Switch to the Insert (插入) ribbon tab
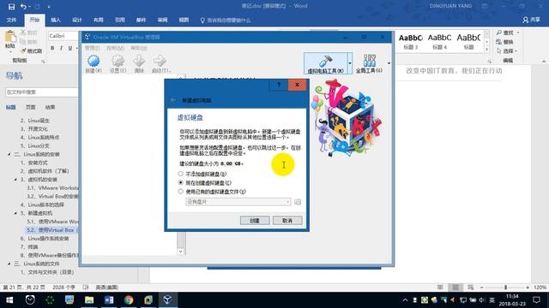Image resolution: width=549 pixels, height=308 pixels. (56, 20)
